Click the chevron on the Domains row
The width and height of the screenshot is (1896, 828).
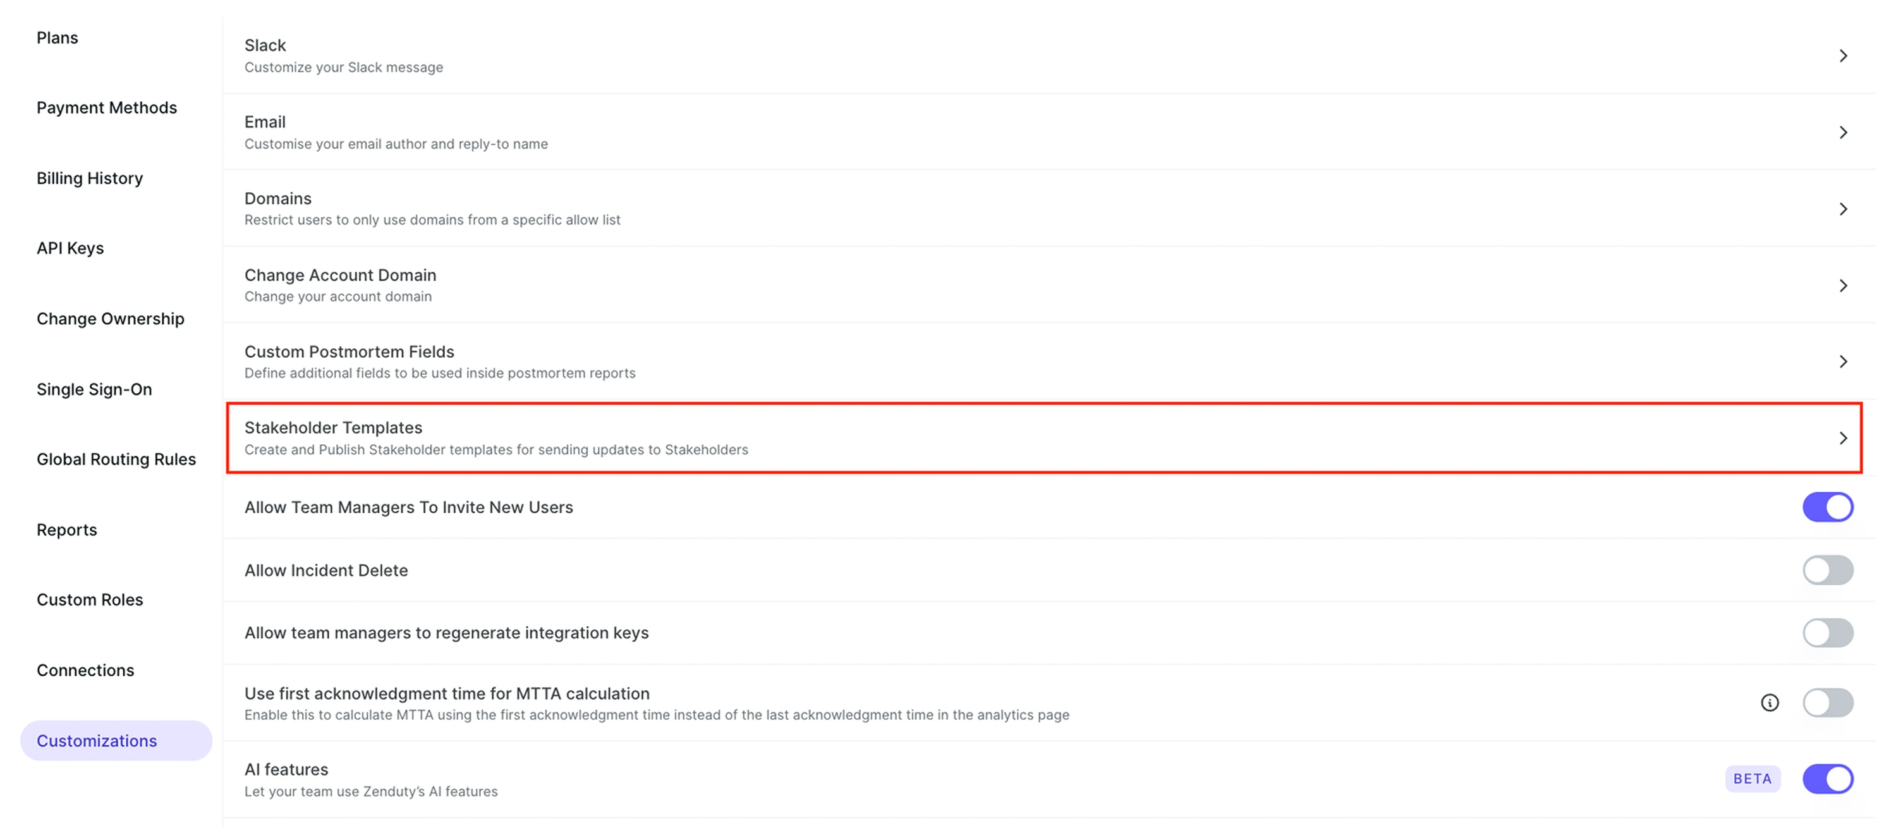(1843, 209)
